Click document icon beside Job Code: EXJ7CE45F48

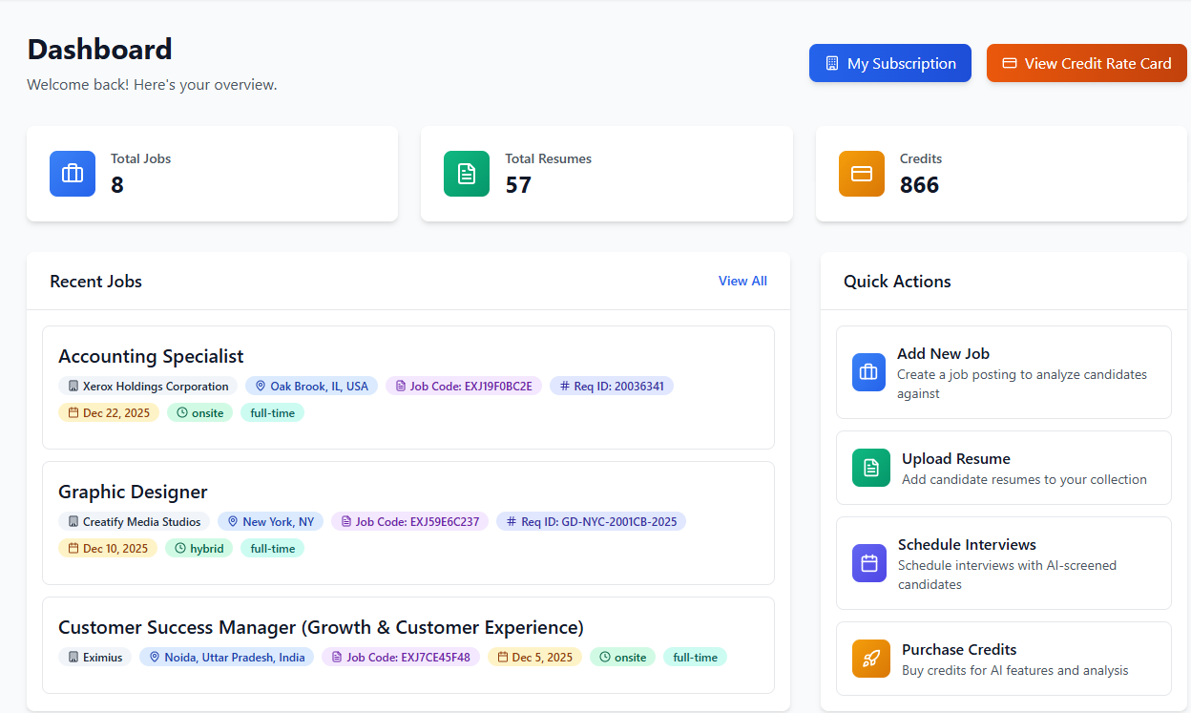pyautogui.click(x=337, y=658)
